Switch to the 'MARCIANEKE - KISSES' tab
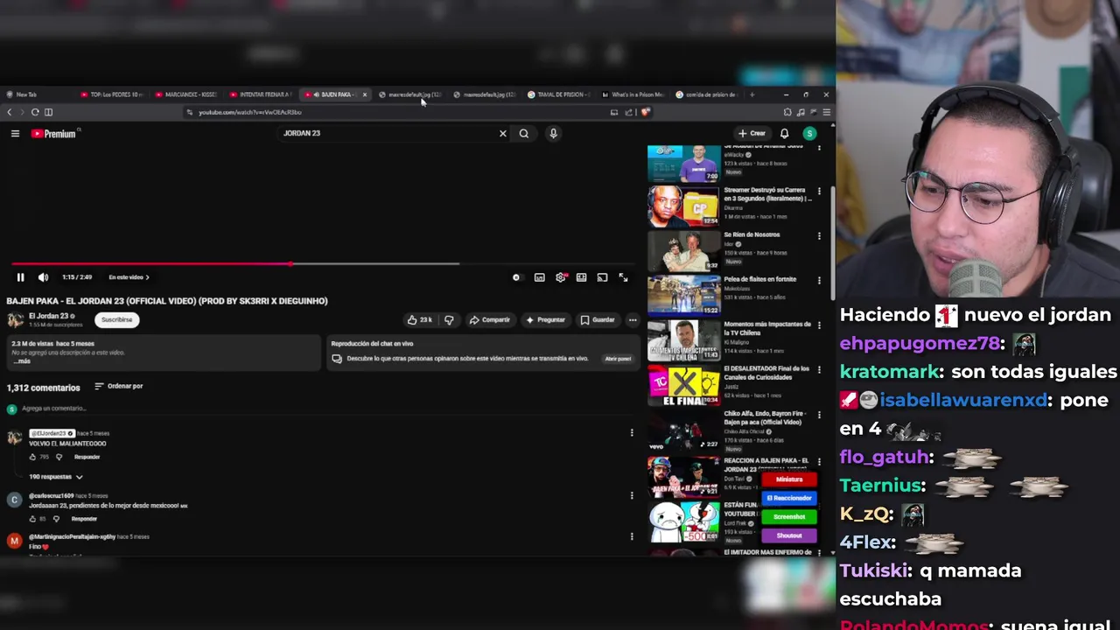Screen dimensions: 1120x630 click(187, 94)
